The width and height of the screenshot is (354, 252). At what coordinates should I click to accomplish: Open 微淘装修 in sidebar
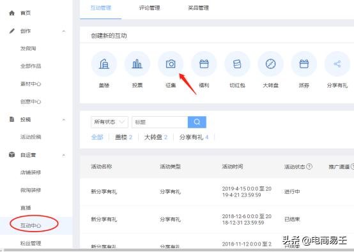pos(31,190)
